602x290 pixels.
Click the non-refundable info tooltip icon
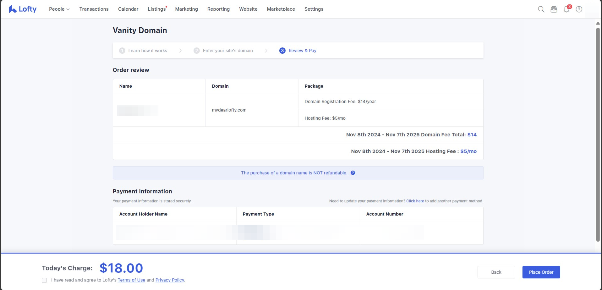[x=353, y=173]
